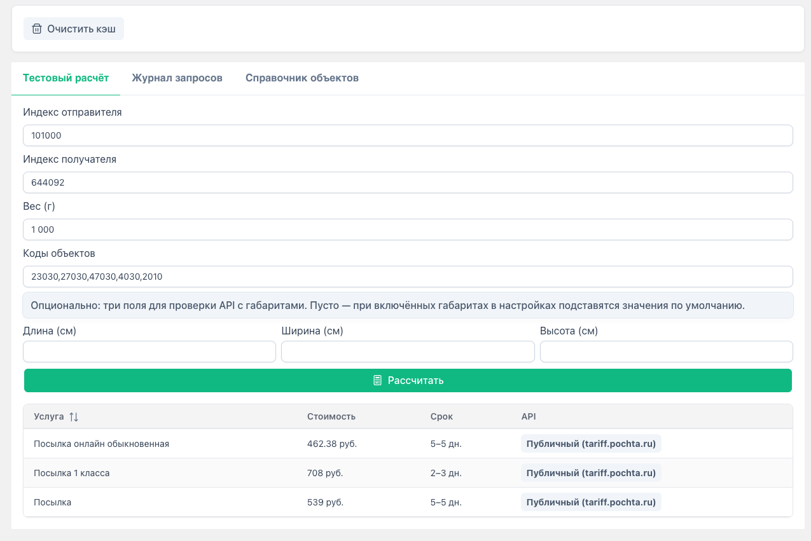Open the Тестовый расчёт tab
Viewport: 811px width, 541px height.
(66, 78)
